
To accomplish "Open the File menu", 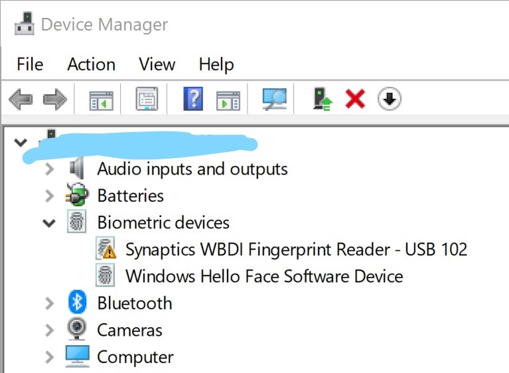I will click(x=30, y=64).
